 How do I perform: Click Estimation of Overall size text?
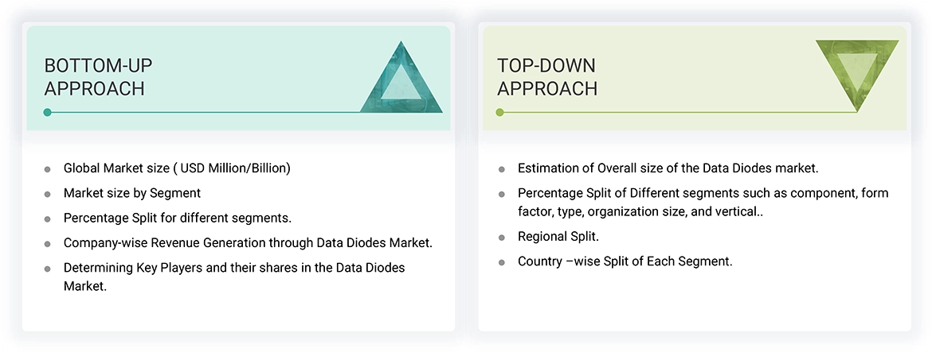pyautogui.click(x=668, y=168)
